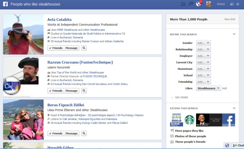The height and width of the screenshot is (149, 244).
Task: Toggle the Friends button for Borus Figusch Ildikó
Action: (56, 133)
